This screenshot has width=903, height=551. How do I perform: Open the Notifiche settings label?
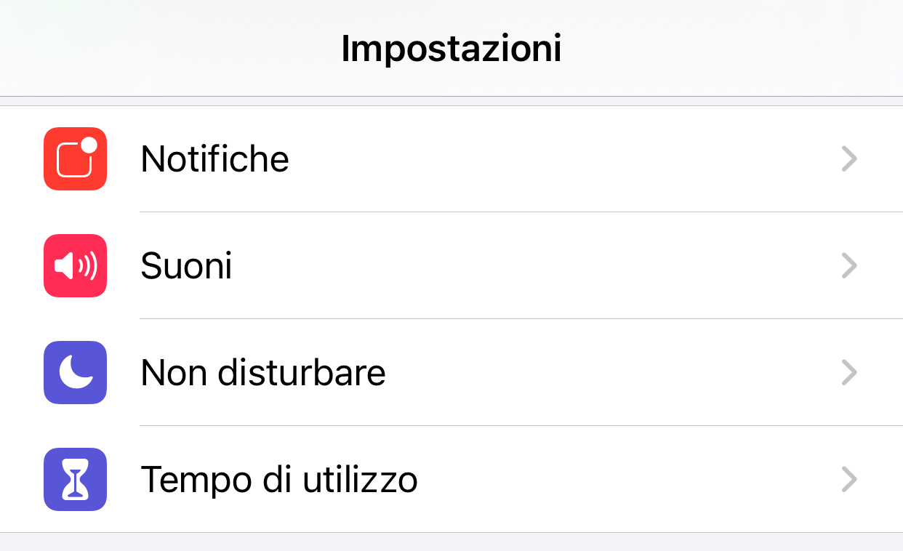[214, 158]
